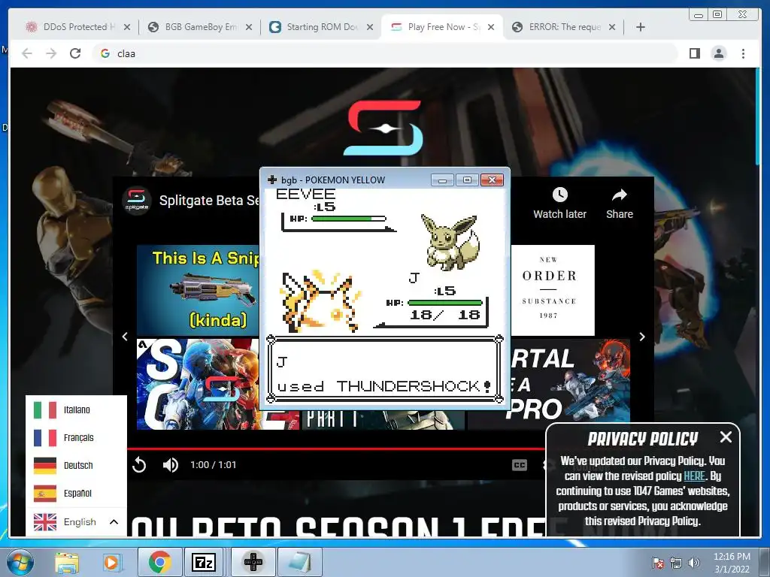770x577 pixels.
Task: Open the Splitgate channel avatar in video
Action: 137,200
